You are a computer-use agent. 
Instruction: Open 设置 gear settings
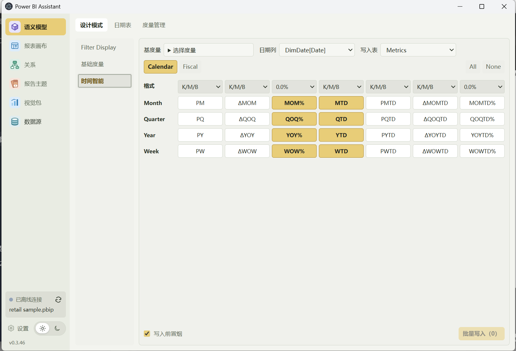[18, 328]
